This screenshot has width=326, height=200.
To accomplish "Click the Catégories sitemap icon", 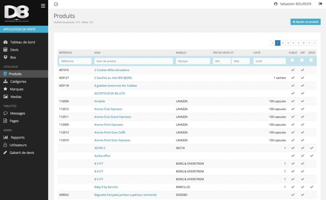I will click(x=6, y=81).
